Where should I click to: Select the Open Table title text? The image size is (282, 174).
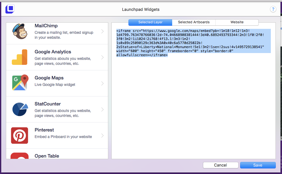click(47, 156)
